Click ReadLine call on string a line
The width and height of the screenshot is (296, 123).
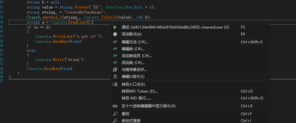pyautogui.click(x=77, y=22)
